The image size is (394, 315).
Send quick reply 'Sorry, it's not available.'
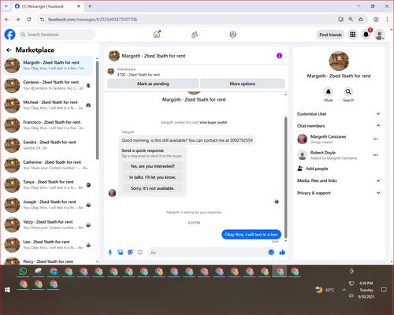point(153,188)
